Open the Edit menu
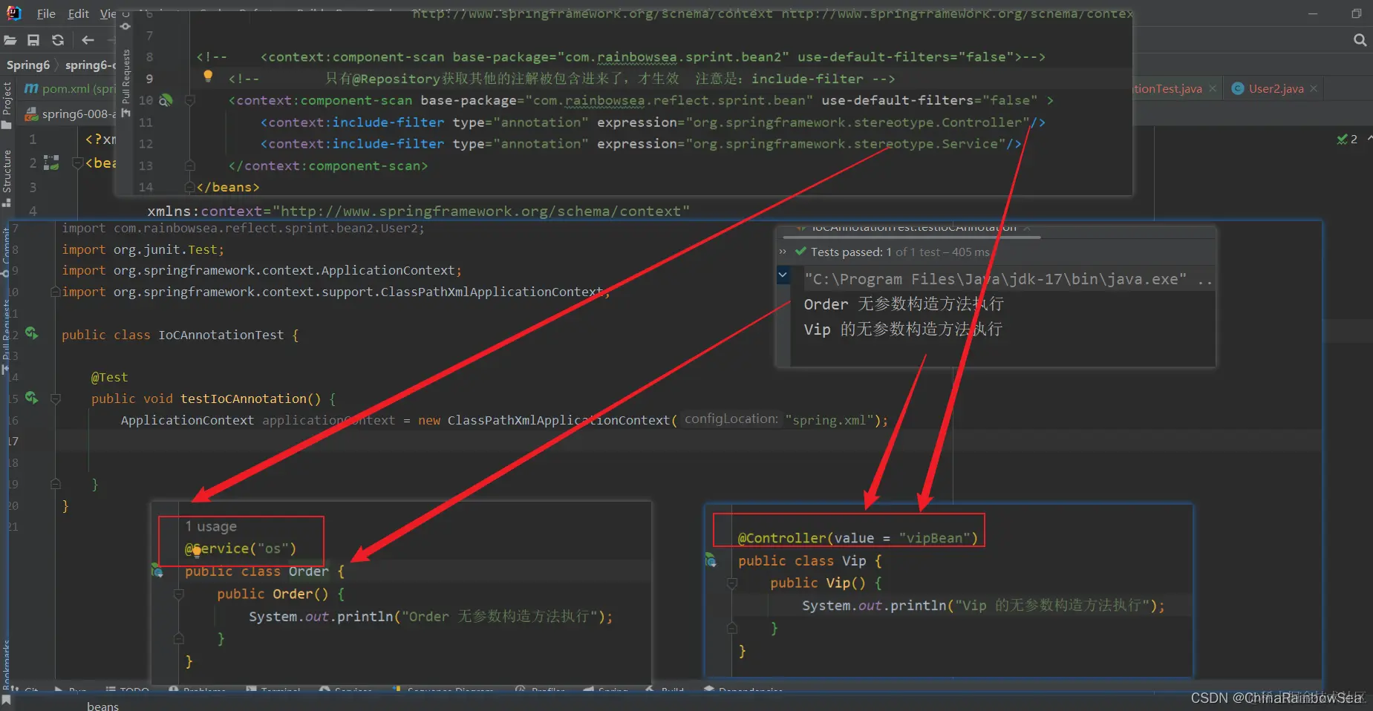 click(78, 13)
